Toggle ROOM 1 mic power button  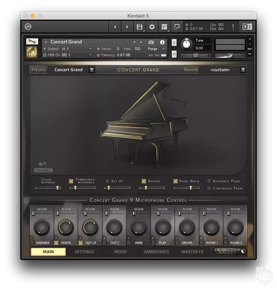pyautogui.click(x=202, y=243)
